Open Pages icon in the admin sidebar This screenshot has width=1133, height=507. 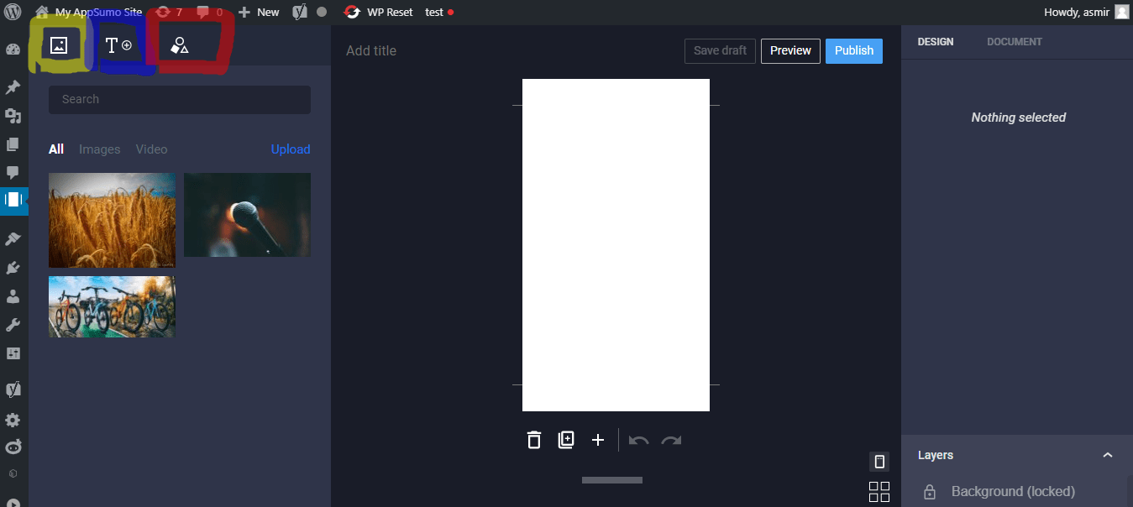pos(13,144)
